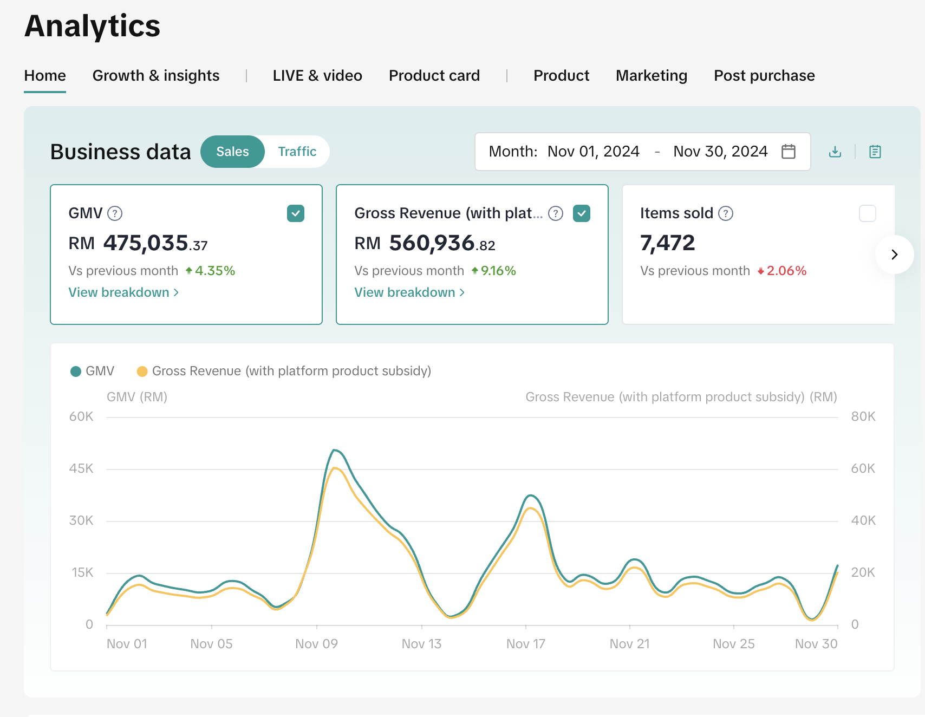Open the report clipboard icon
925x717 pixels.
[875, 152]
